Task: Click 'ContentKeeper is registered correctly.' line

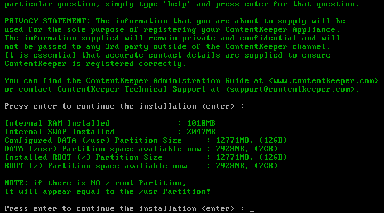Action: tap(95, 63)
